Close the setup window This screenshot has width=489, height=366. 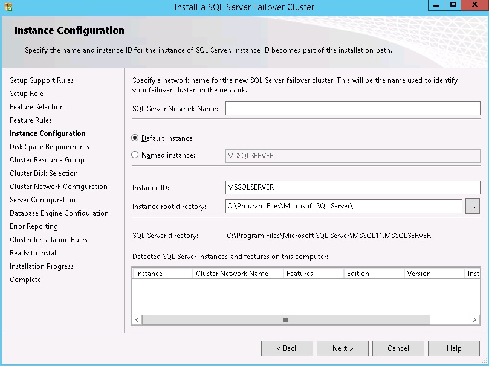[474, 5]
